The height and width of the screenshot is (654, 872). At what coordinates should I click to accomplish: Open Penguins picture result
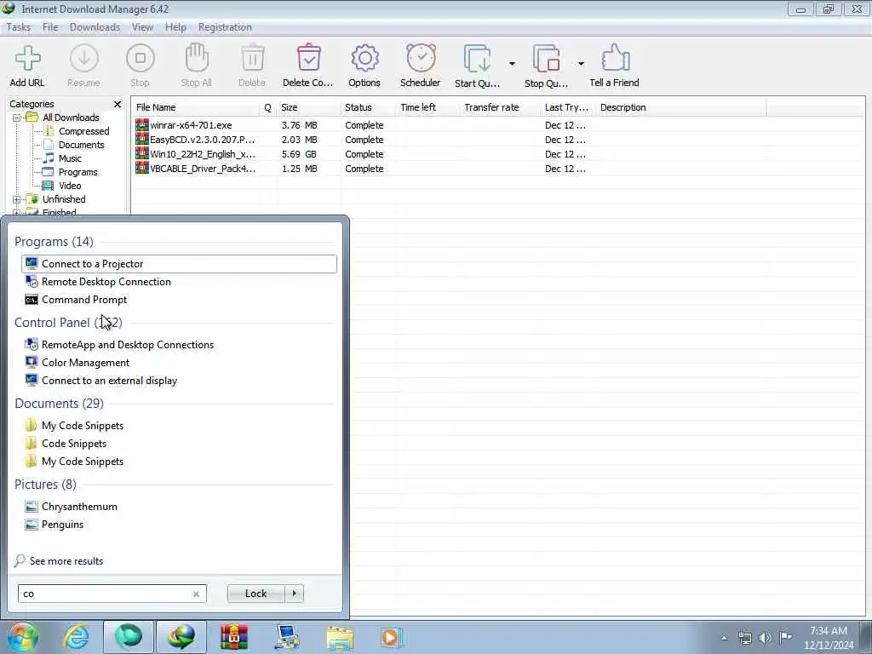[x=179, y=525]
